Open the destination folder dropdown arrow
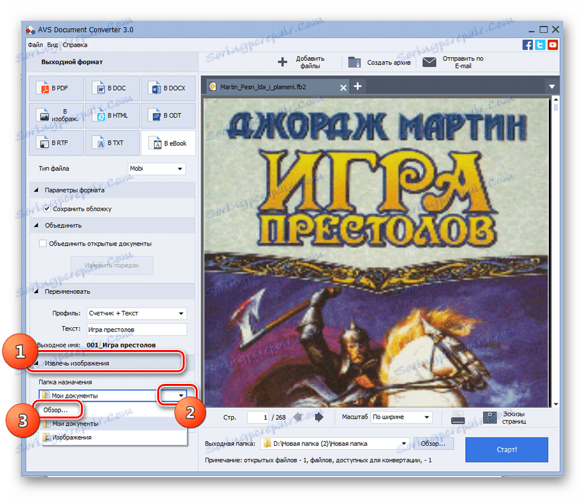This screenshot has width=584, height=498. click(181, 395)
